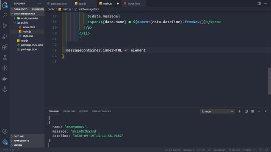Click the feedback icon in status bar
271x152 pixels.
(260, 150)
